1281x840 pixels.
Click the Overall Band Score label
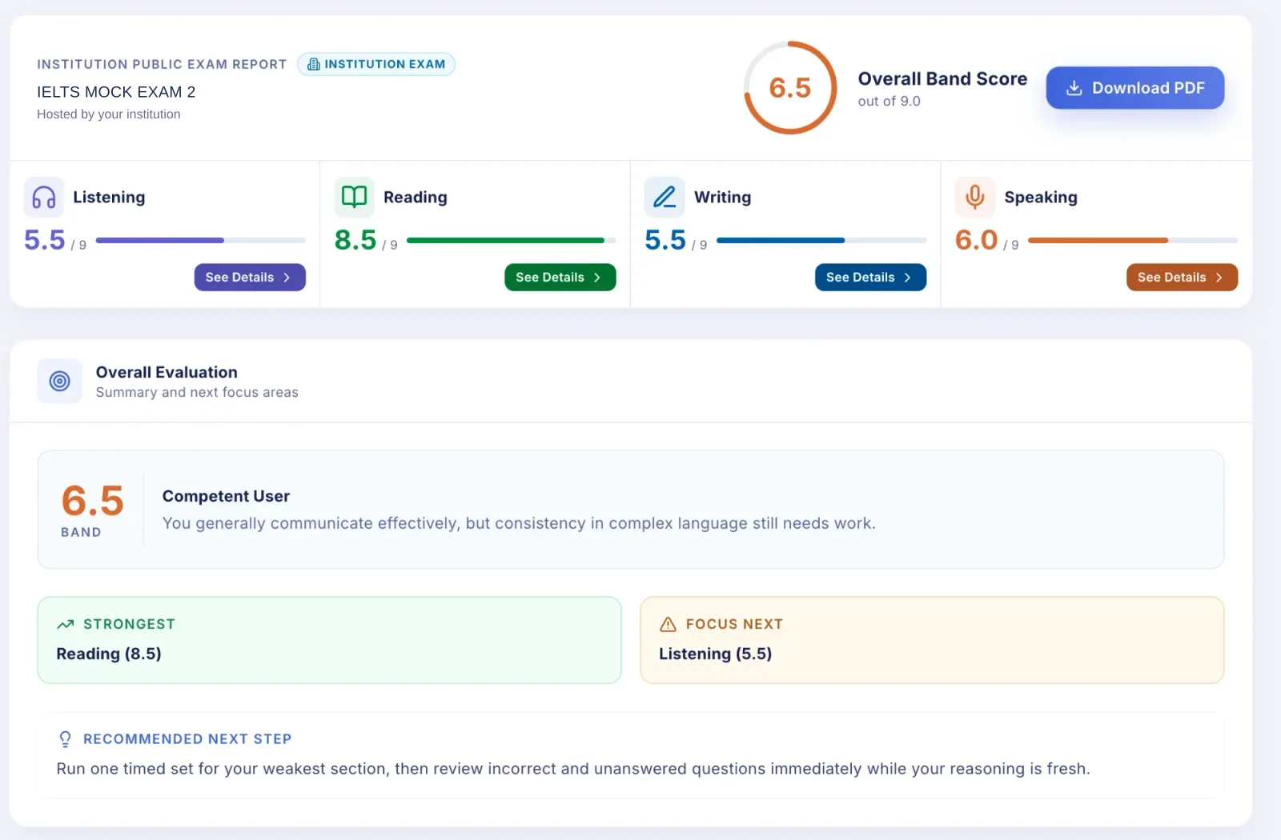pos(942,78)
